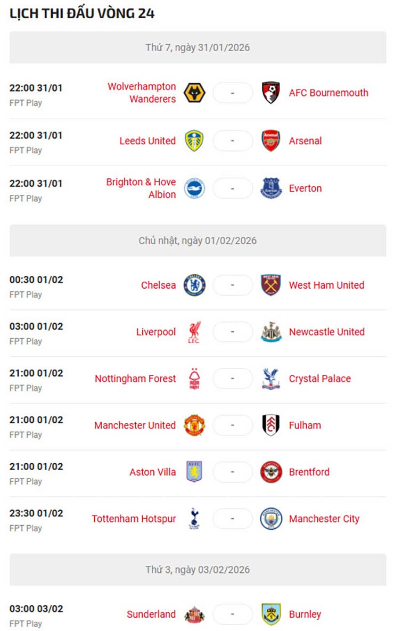Click the Wolverhampton Wanderers club crest

point(194,93)
